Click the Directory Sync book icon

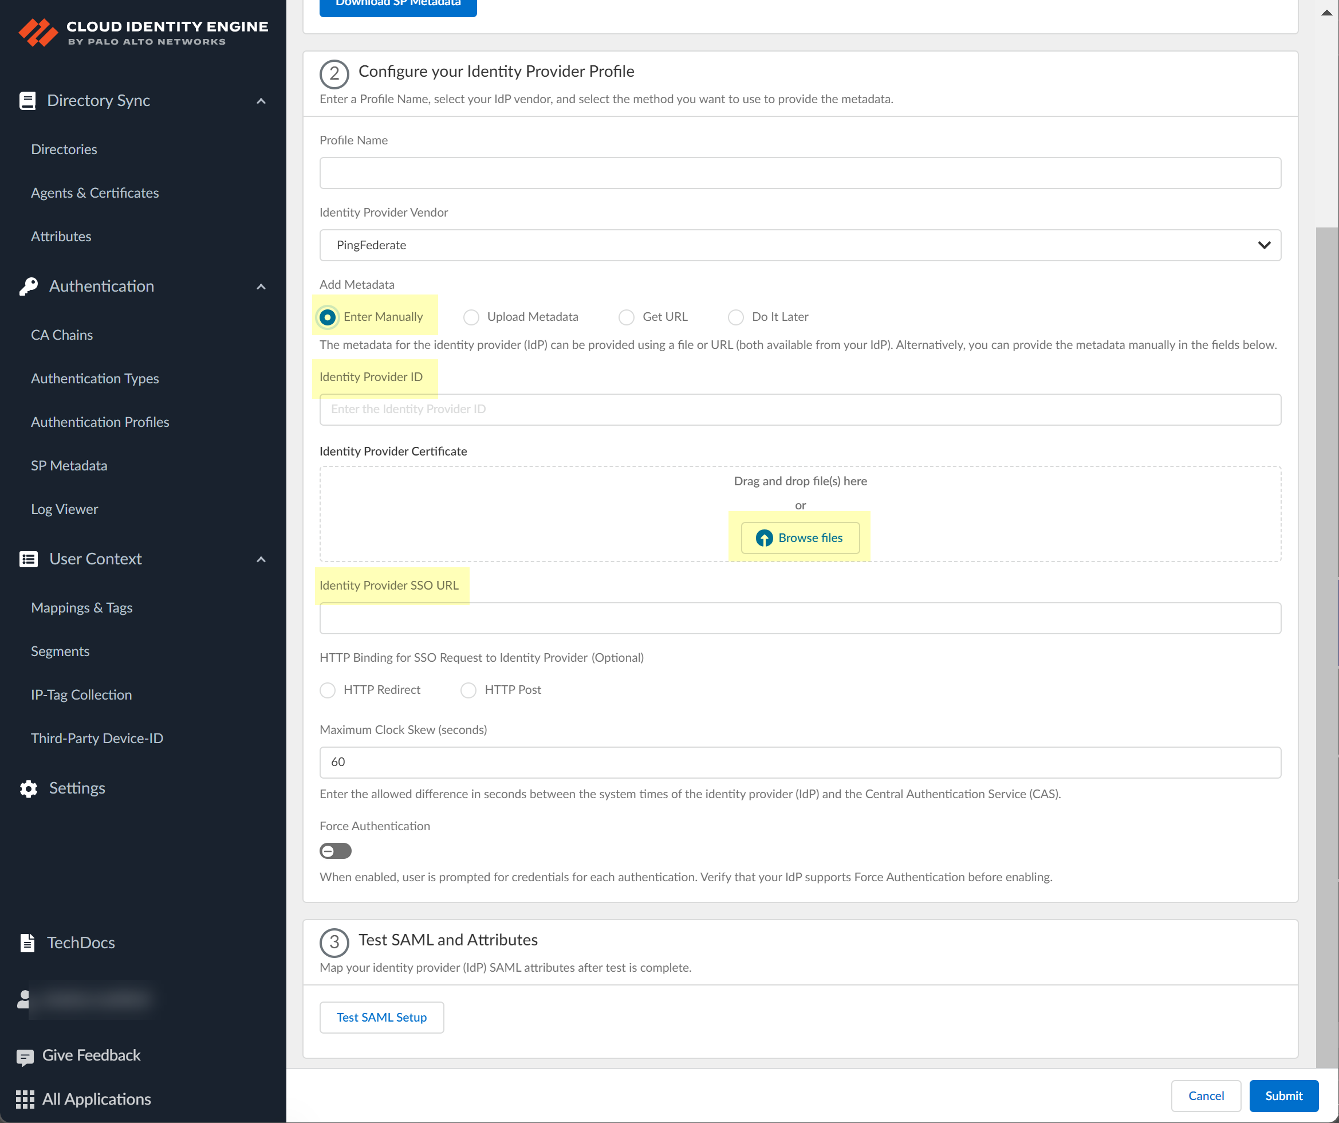27,101
